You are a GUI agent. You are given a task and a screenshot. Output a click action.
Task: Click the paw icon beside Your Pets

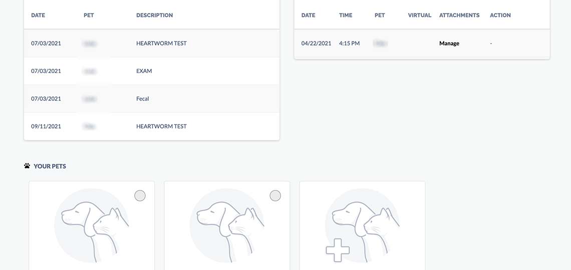pos(27,166)
